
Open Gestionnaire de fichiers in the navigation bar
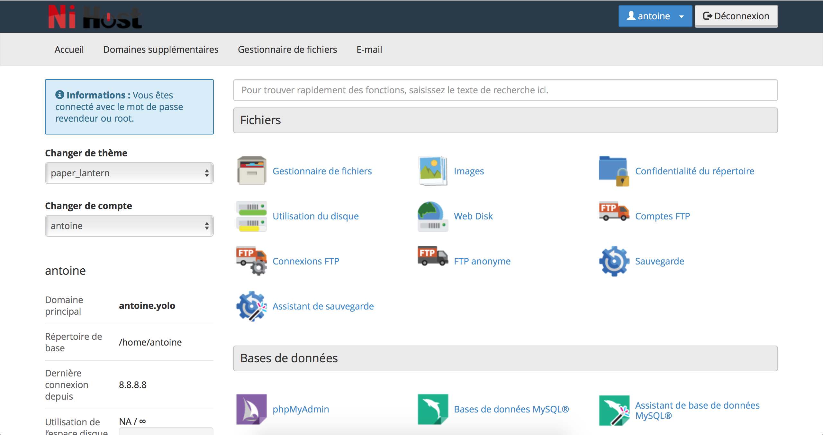click(287, 50)
